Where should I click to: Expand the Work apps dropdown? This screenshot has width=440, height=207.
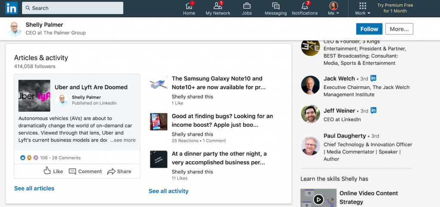[363, 9]
